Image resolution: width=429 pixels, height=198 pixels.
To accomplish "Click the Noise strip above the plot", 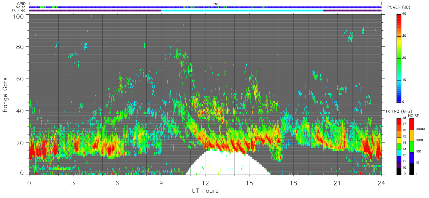I will [x=205, y=7].
